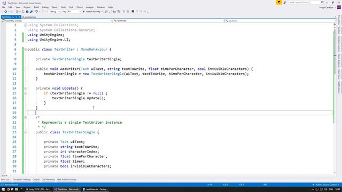Collapse the if block at line 15
This screenshot has width=342, height=192.
tap(26, 93)
